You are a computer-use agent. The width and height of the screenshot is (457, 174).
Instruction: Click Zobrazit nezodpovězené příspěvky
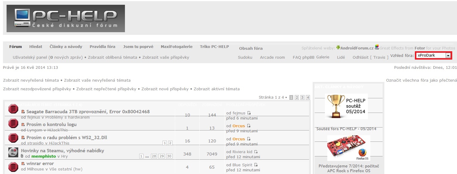click(x=37, y=89)
